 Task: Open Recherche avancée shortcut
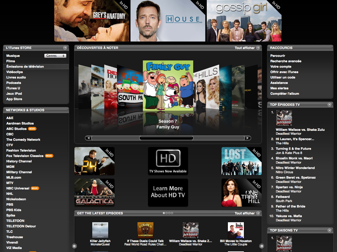(286, 61)
